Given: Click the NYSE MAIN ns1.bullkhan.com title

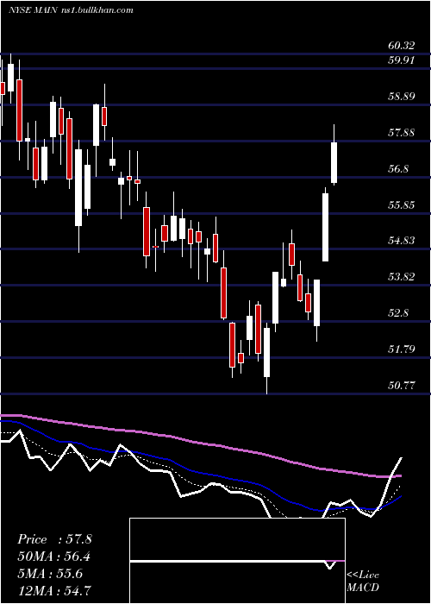Looking at the screenshot, I should 71,10.
